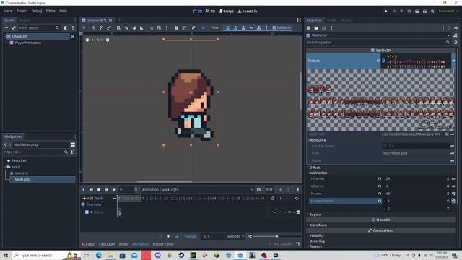The height and width of the screenshot is (260, 462).
Task: Open the Debug menu
Action: [x=37, y=11]
